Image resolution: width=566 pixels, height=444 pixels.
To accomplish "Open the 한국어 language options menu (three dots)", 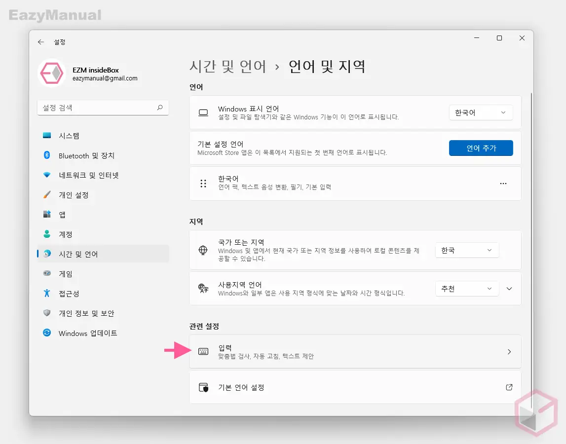I will tap(503, 184).
